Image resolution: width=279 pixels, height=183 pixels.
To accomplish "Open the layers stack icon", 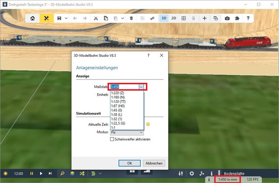I will pos(72,173).
